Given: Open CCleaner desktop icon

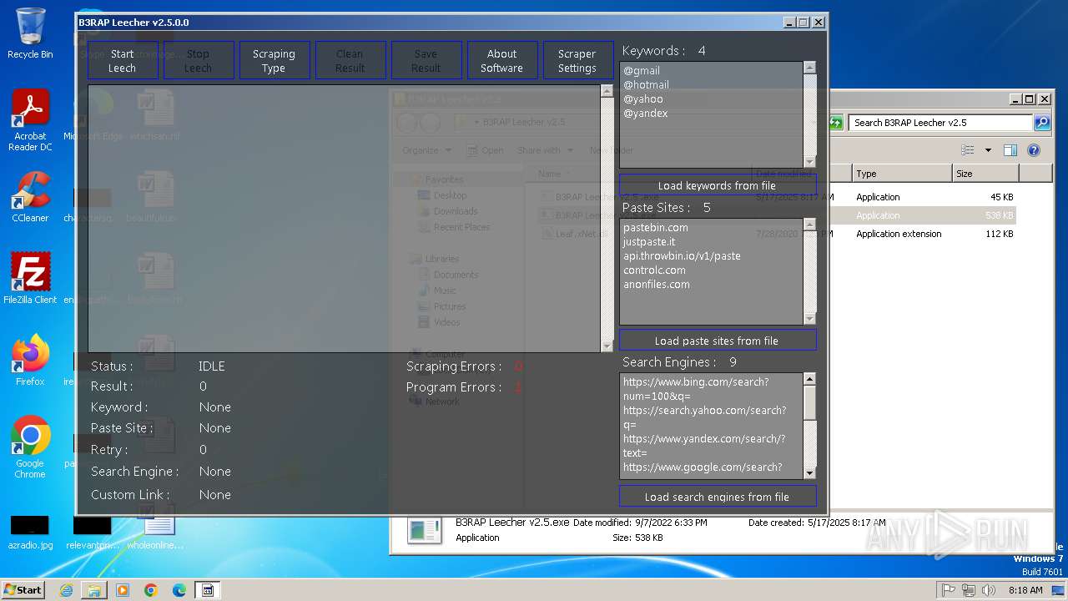Looking at the screenshot, I should pos(30,197).
